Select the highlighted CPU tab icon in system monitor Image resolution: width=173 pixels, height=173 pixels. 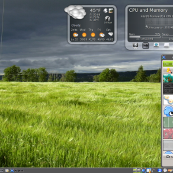click(146, 46)
